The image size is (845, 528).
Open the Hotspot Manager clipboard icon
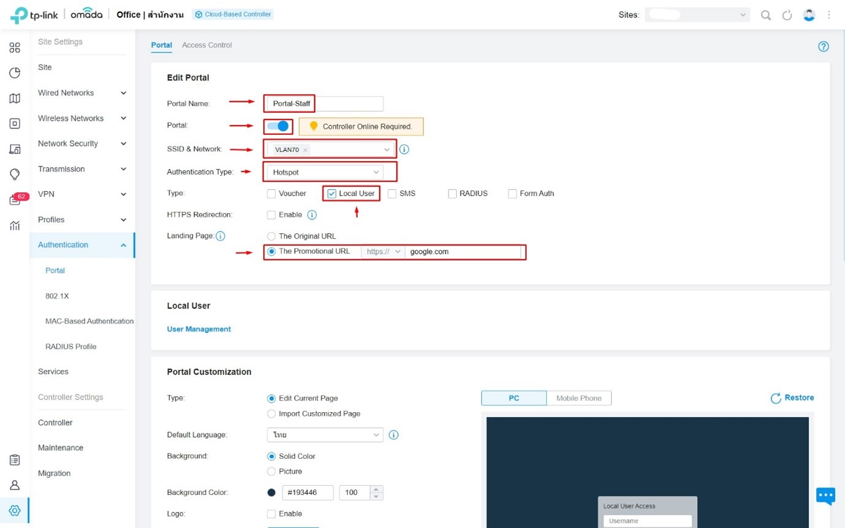pos(15,460)
